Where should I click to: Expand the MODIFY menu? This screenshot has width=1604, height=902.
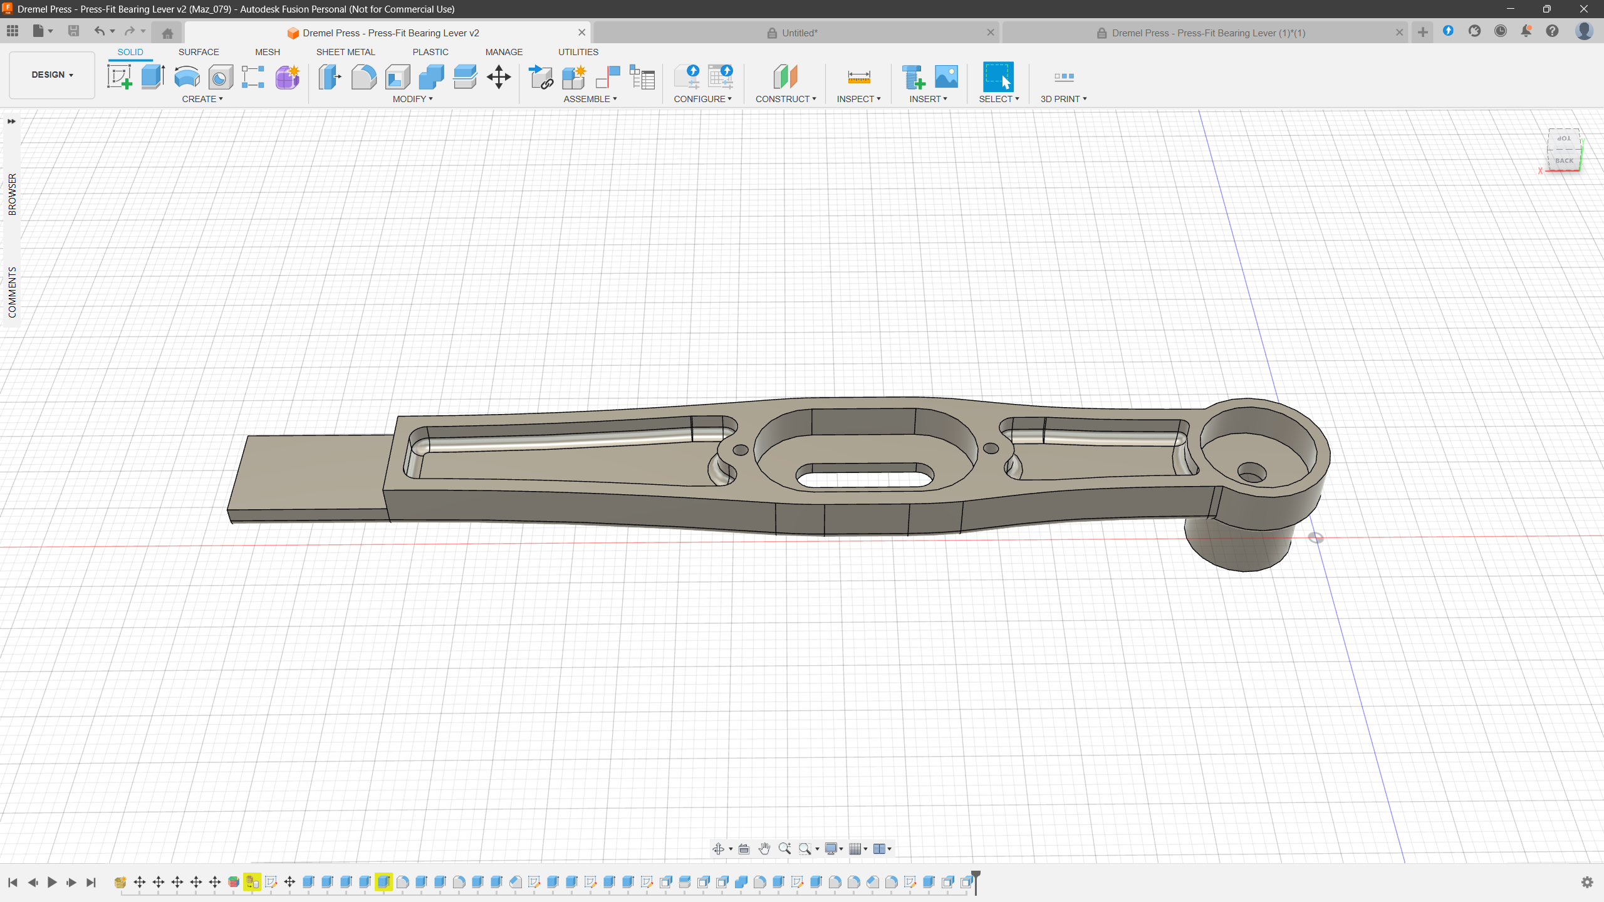coord(413,99)
